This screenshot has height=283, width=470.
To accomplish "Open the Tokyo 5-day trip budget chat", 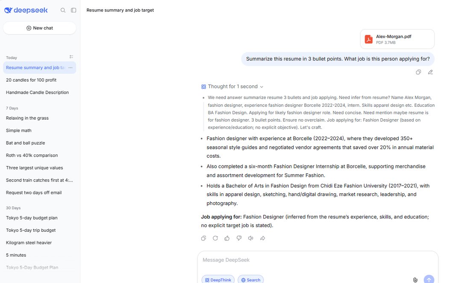I will [40, 230].
